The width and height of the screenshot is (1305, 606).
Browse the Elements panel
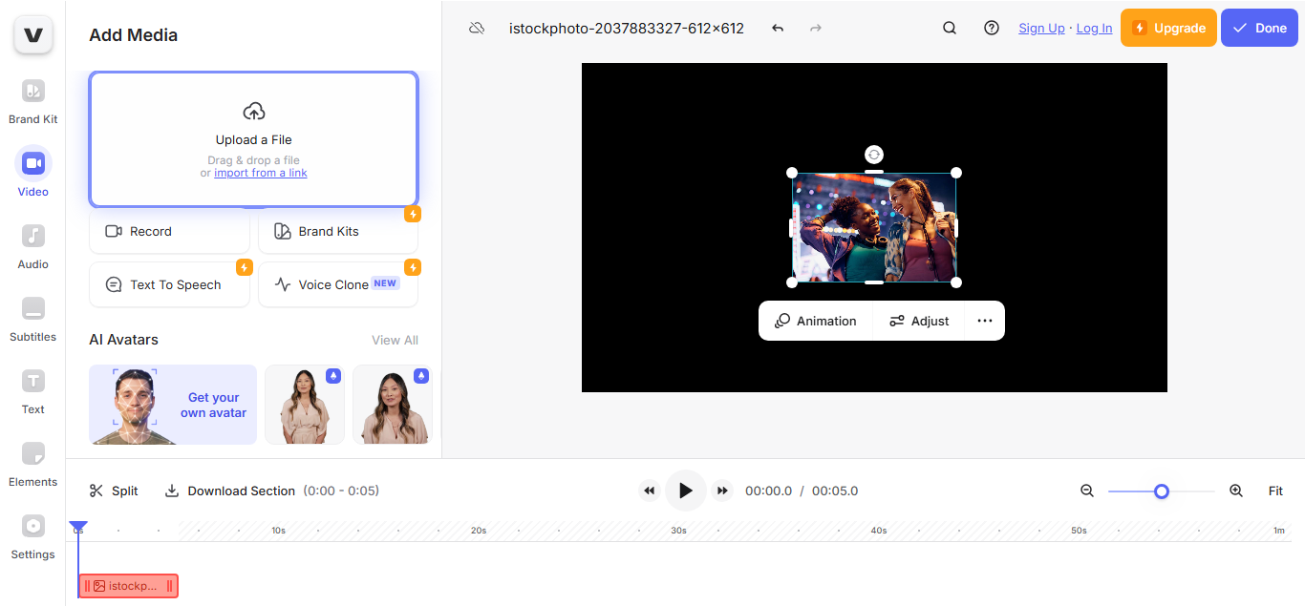tap(32, 464)
